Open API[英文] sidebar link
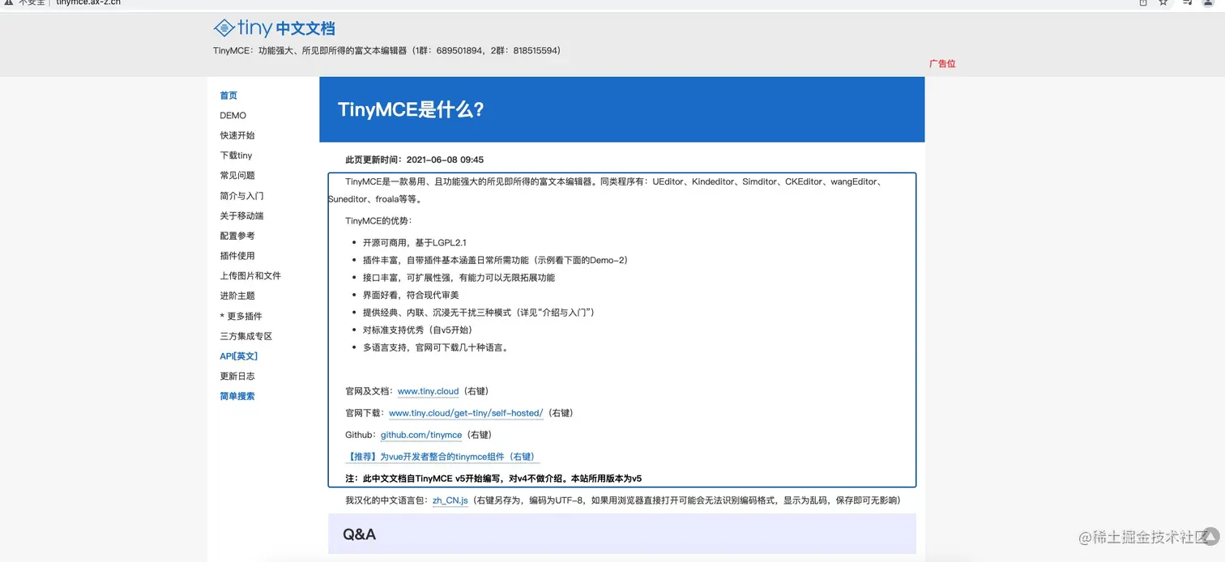Screen dimensions: 1225x562 tap(238, 356)
